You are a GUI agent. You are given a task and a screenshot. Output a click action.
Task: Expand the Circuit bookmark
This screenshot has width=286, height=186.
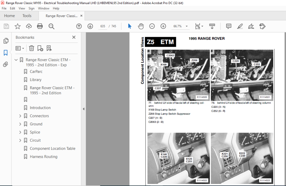coord(20,140)
